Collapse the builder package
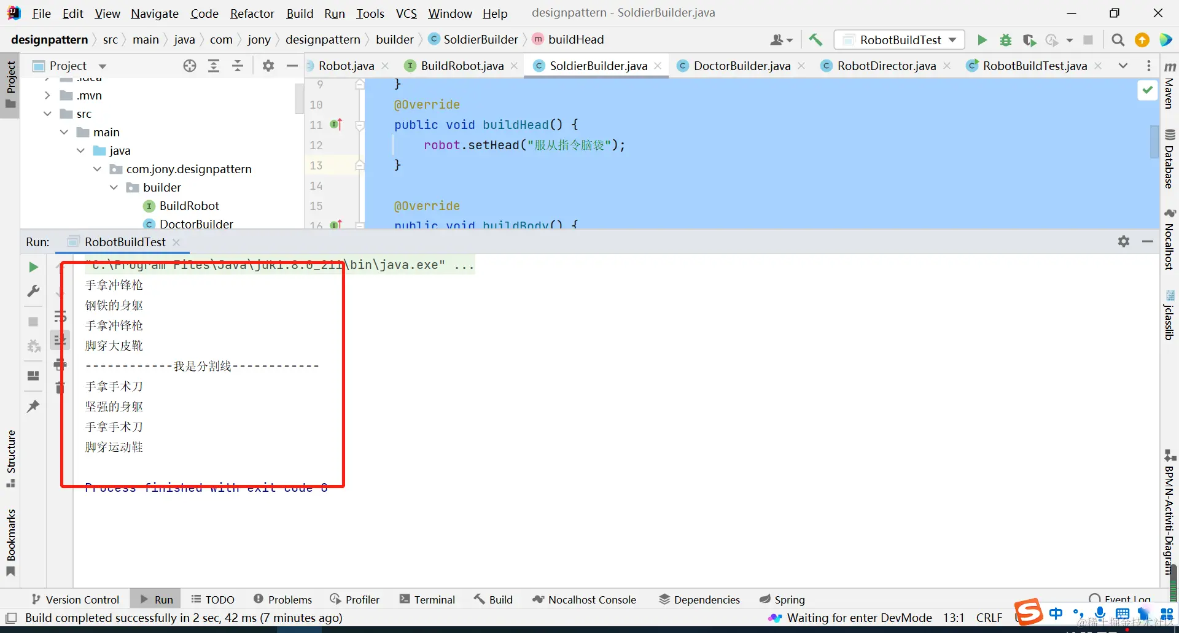 coord(114,187)
